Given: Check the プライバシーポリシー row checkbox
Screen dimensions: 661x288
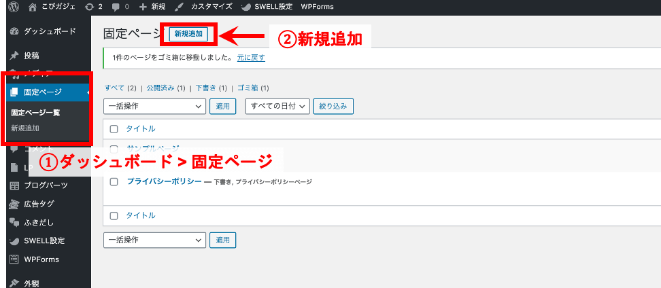Looking at the screenshot, I should click(114, 182).
